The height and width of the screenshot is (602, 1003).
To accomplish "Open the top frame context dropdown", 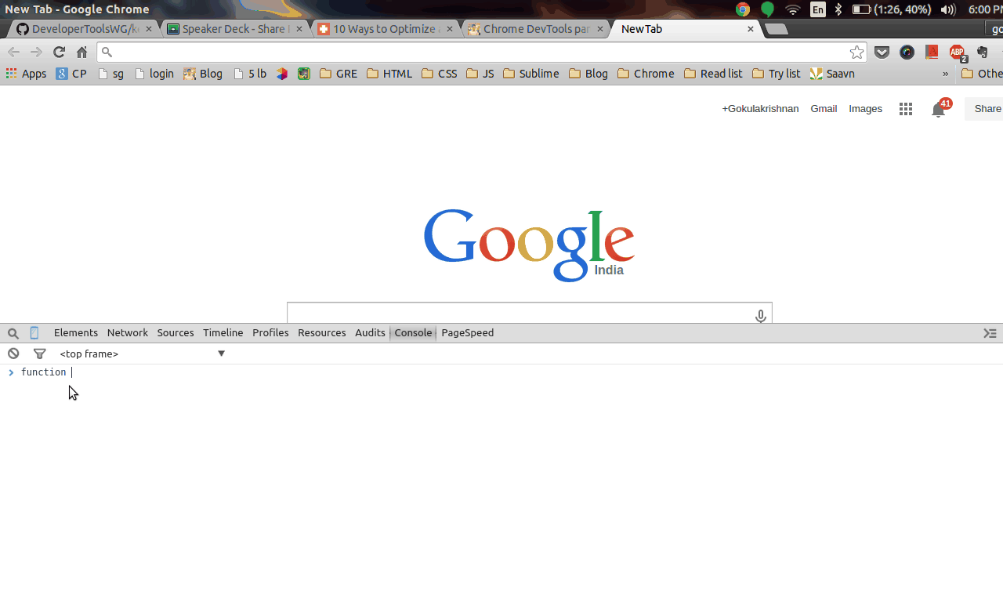I will [143, 354].
